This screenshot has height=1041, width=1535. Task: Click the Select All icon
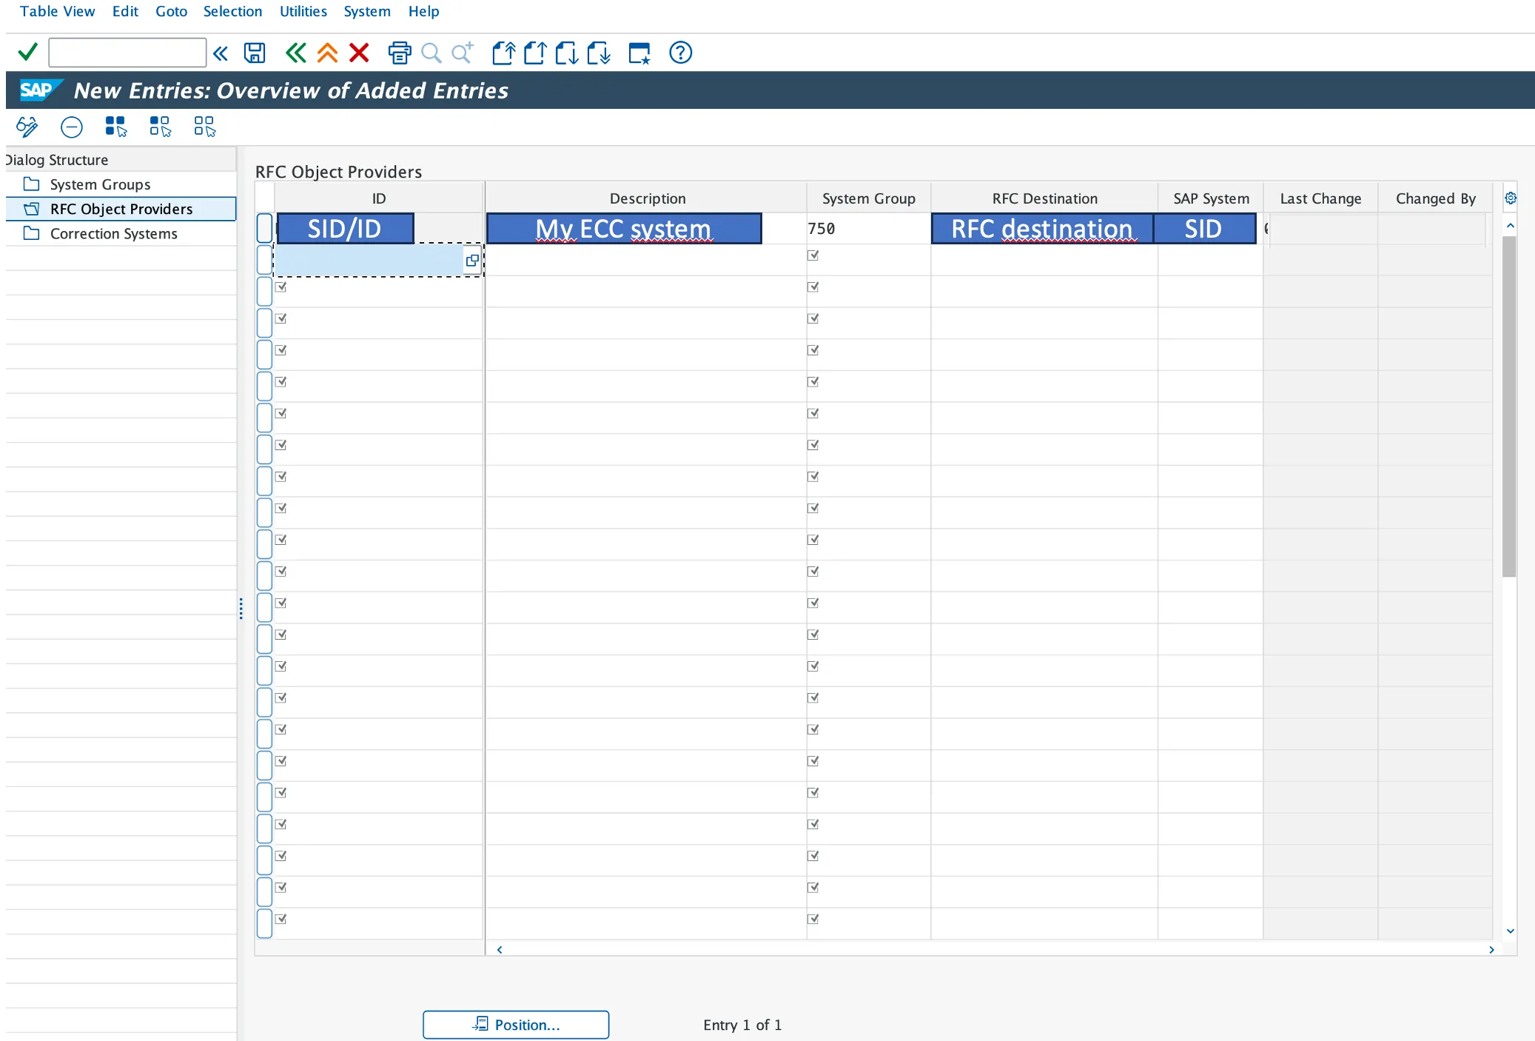(x=115, y=127)
